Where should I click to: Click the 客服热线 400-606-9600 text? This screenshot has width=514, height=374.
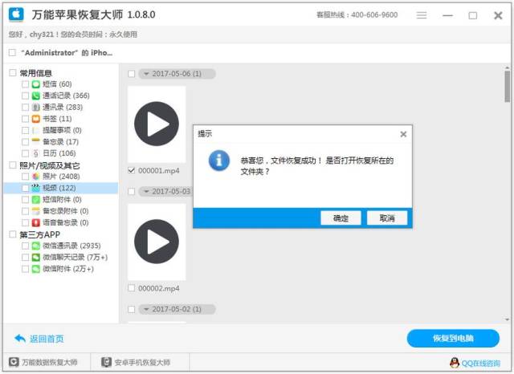(x=357, y=14)
